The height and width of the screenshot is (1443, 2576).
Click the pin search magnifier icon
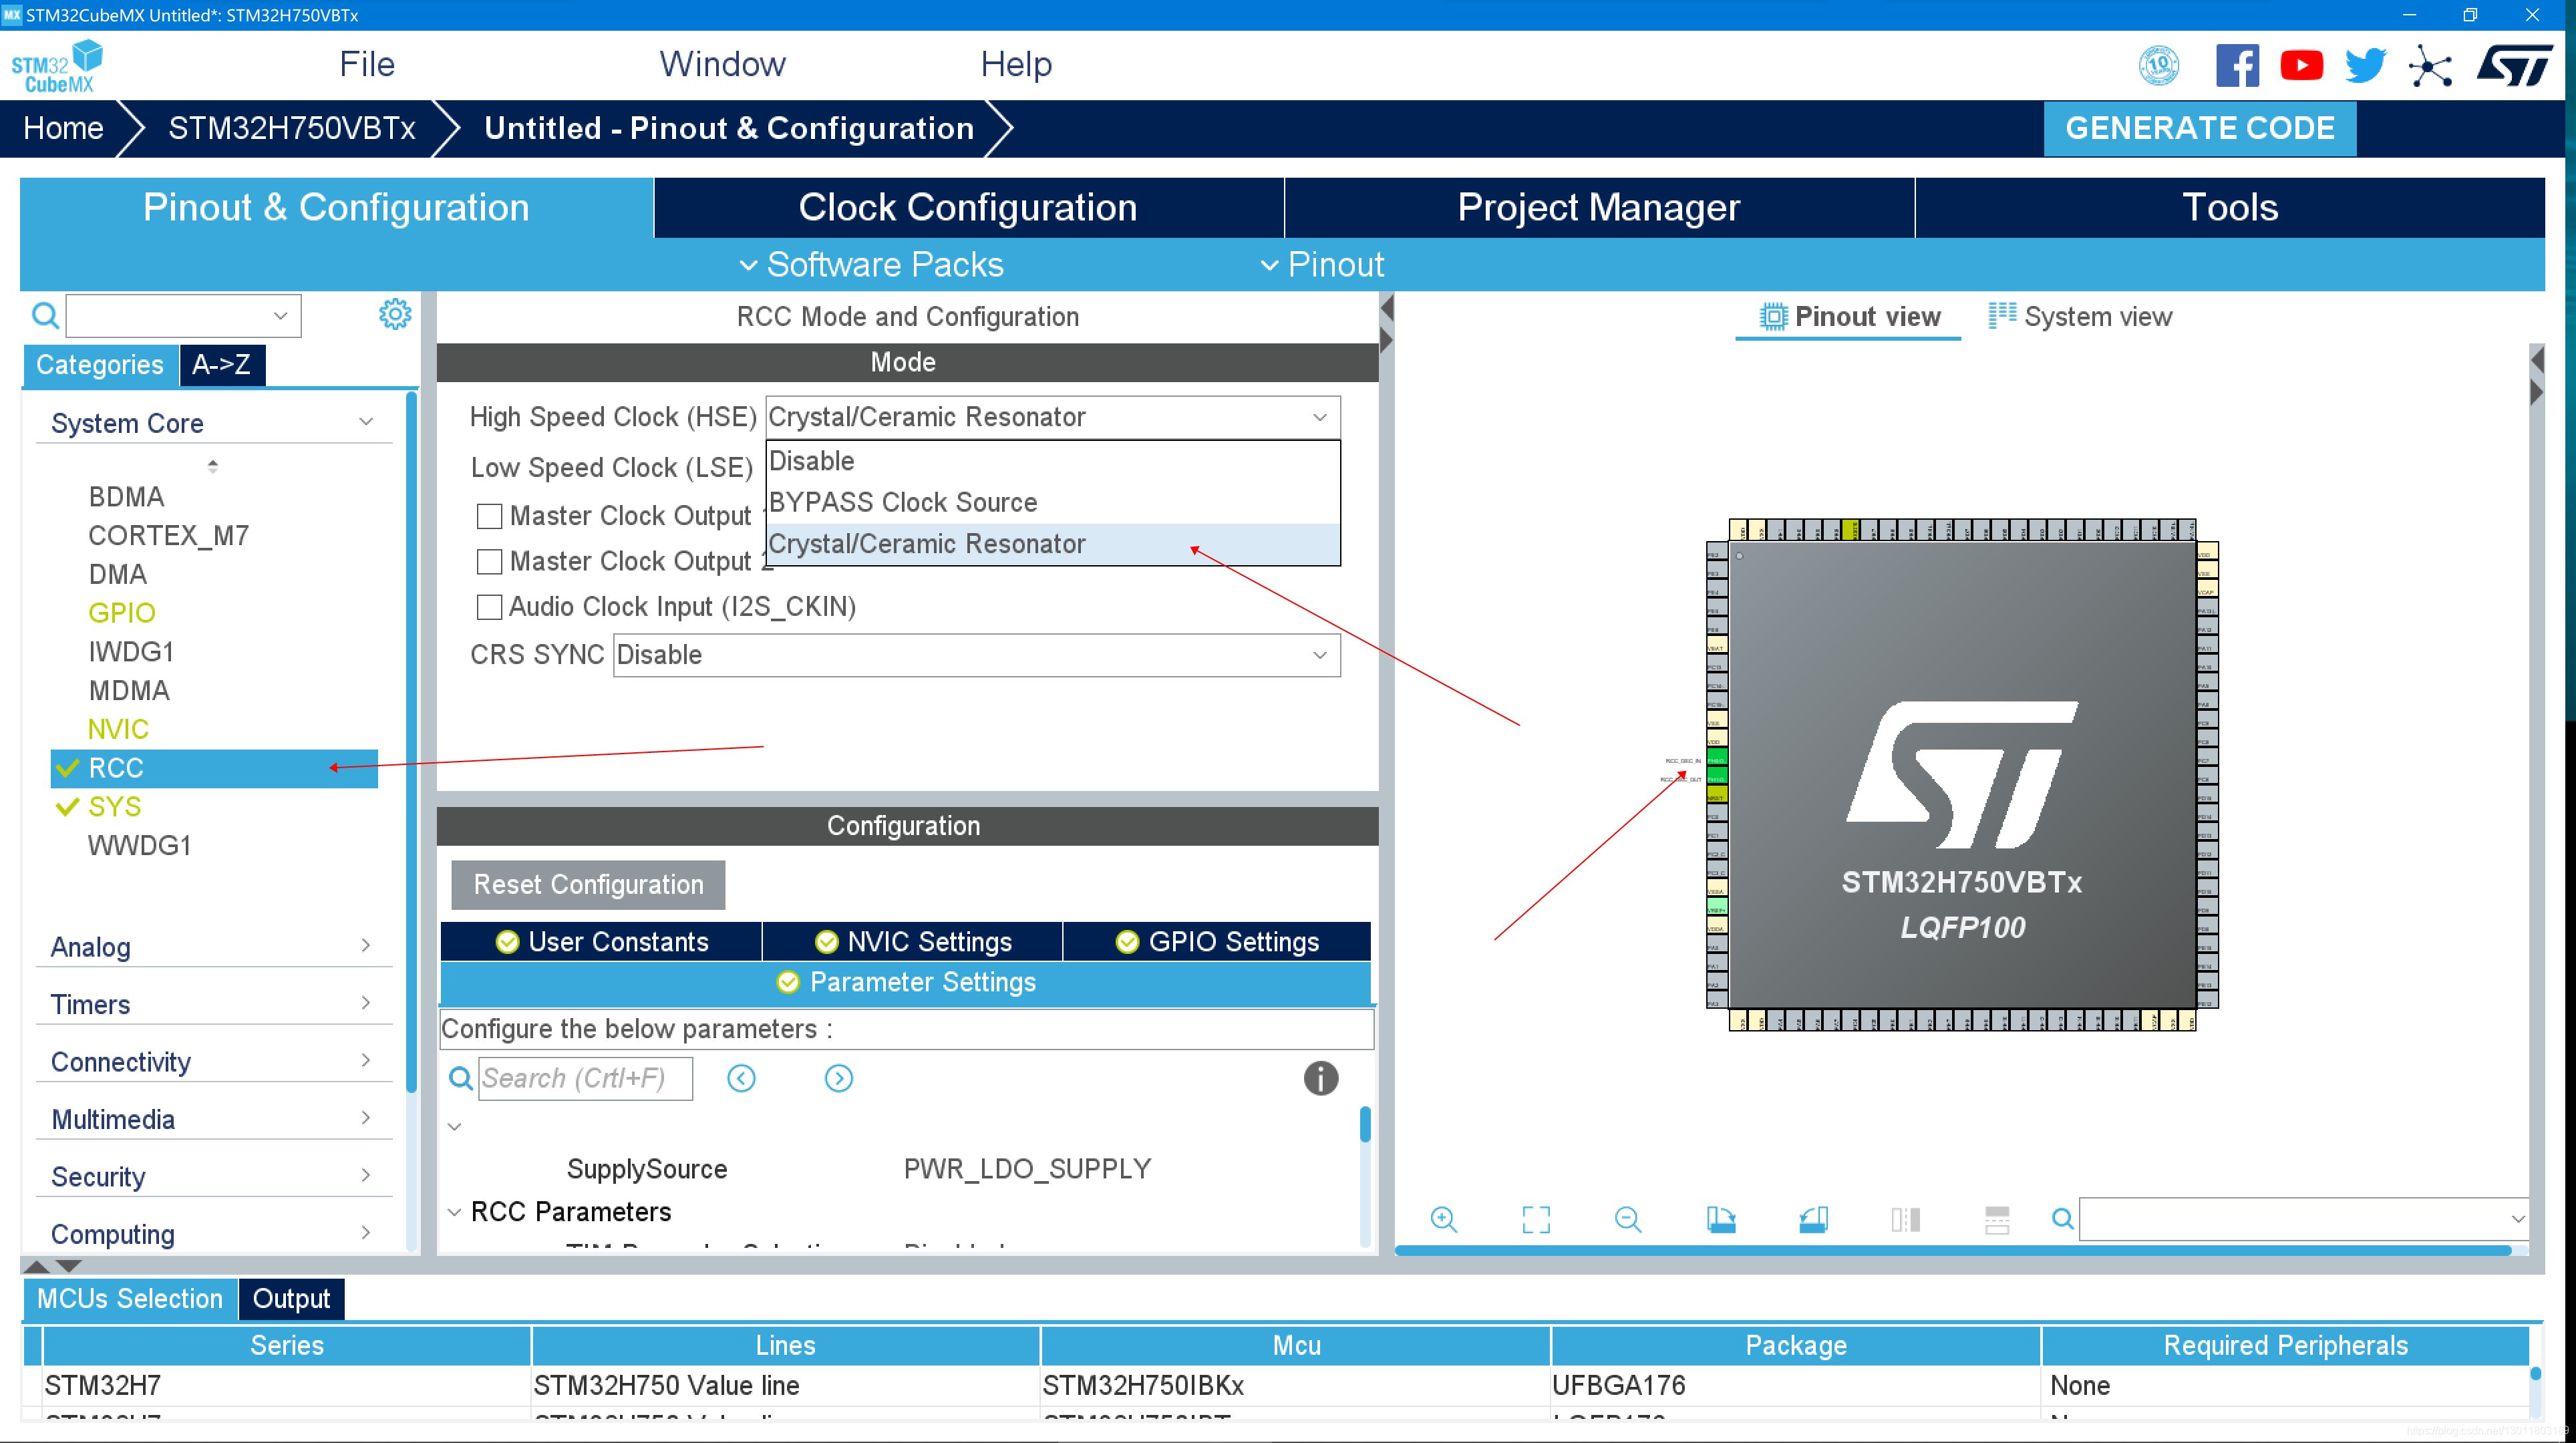click(x=2062, y=1219)
